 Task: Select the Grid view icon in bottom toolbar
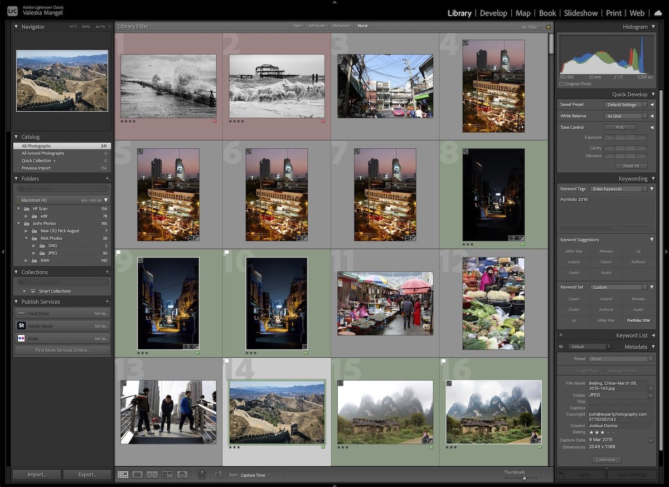point(123,475)
